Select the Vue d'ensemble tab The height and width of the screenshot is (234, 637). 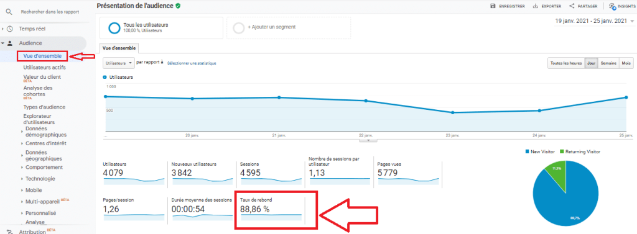pos(118,48)
